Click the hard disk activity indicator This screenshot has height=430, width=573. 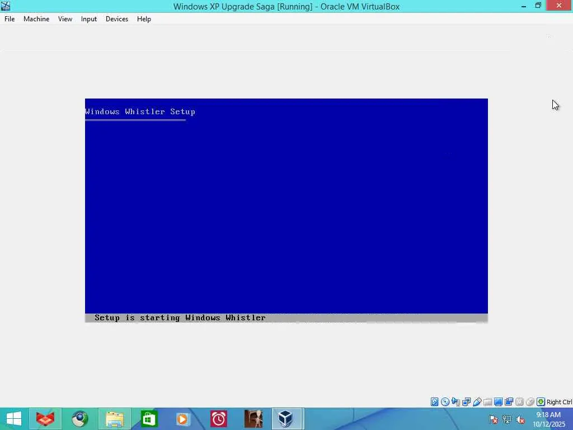[x=434, y=402]
